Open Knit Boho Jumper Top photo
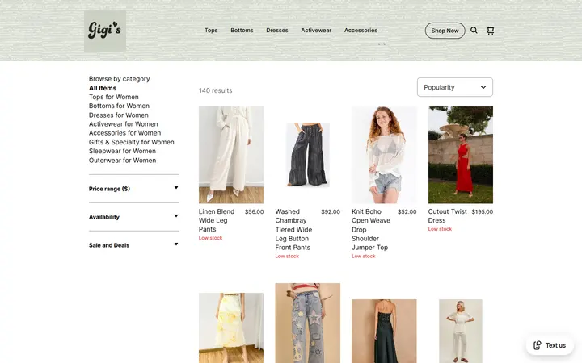This screenshot has height=363, width=582. (x=384, y=155)
